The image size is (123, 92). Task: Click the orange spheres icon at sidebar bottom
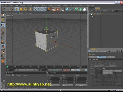tap(3, 61)
